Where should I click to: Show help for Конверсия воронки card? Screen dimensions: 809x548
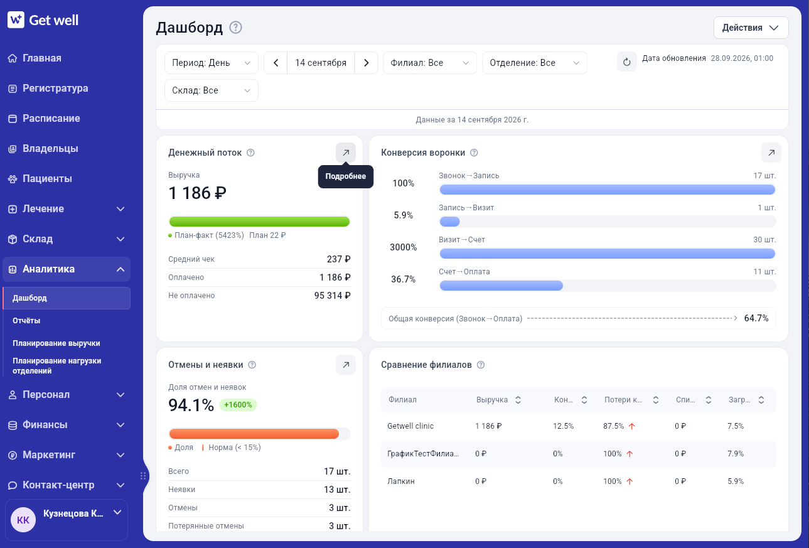pyautogui.click(x=474, y=153)
